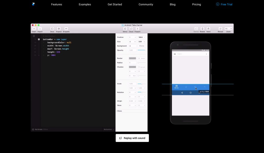
Task: Click 'backgroundColor: null' code line
Action: pyautogui.click(x=59, y=43)
